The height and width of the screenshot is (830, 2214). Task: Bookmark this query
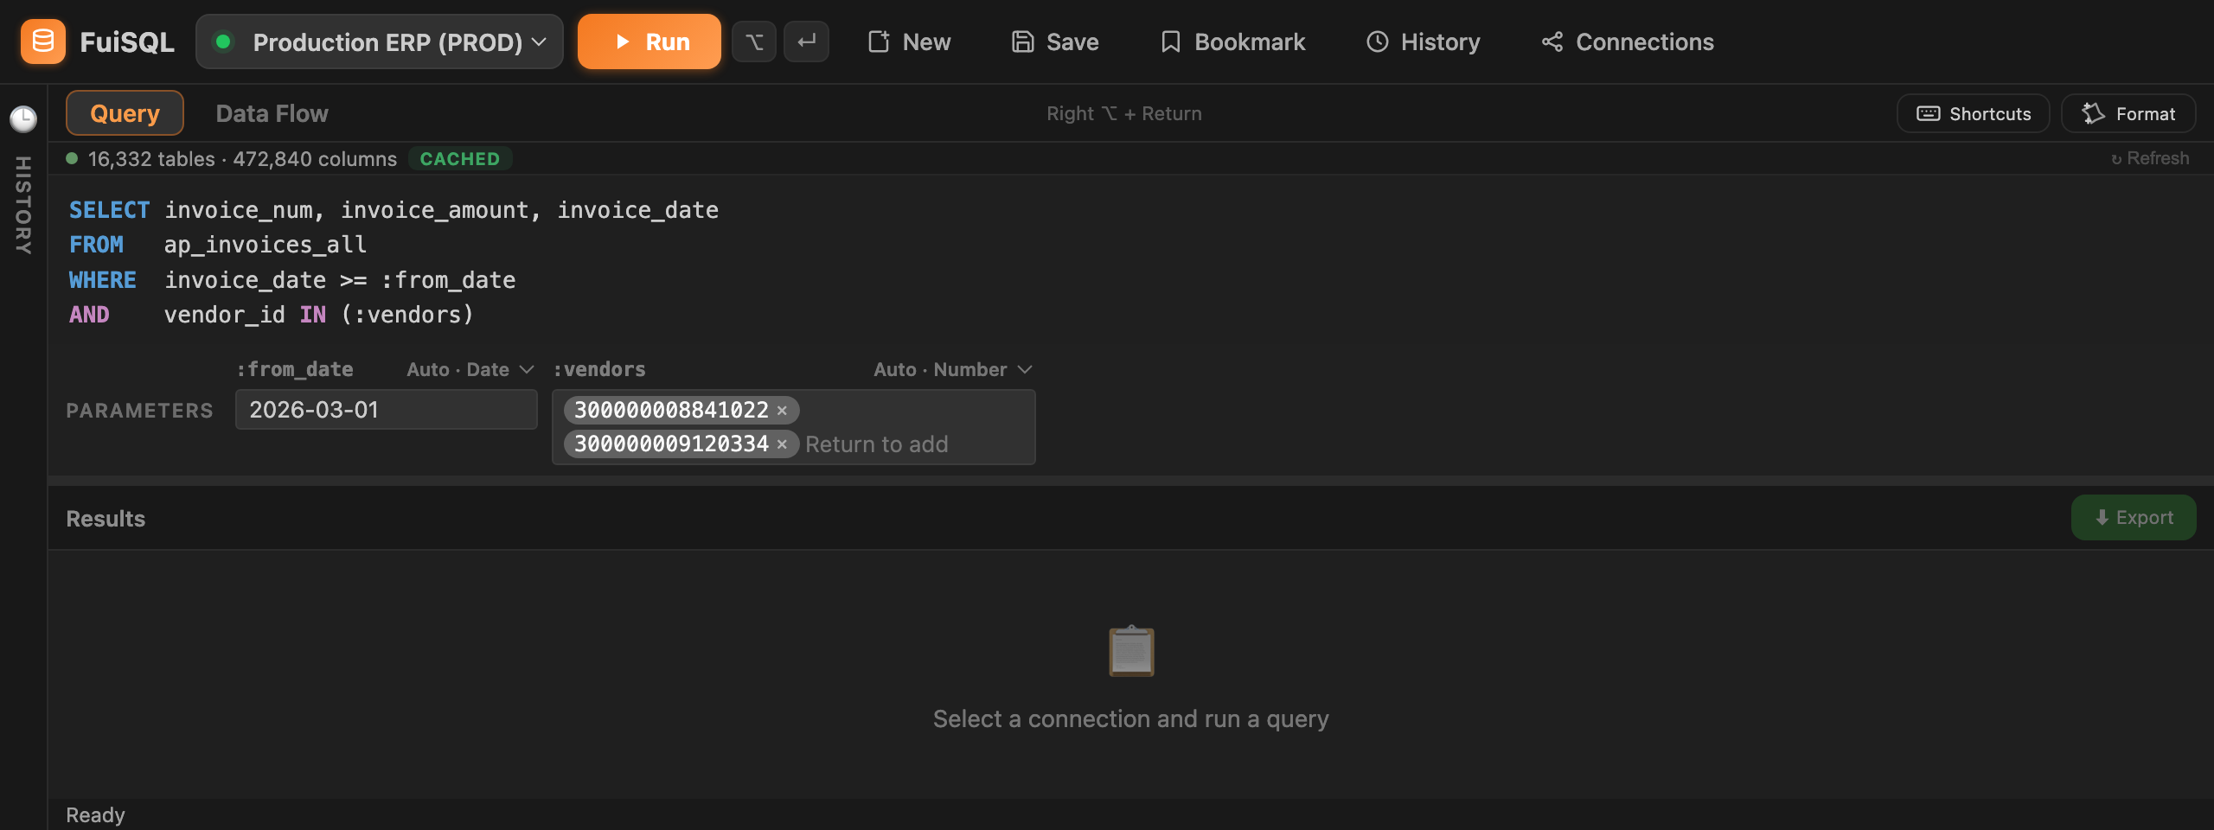(x=1232, y=41)
